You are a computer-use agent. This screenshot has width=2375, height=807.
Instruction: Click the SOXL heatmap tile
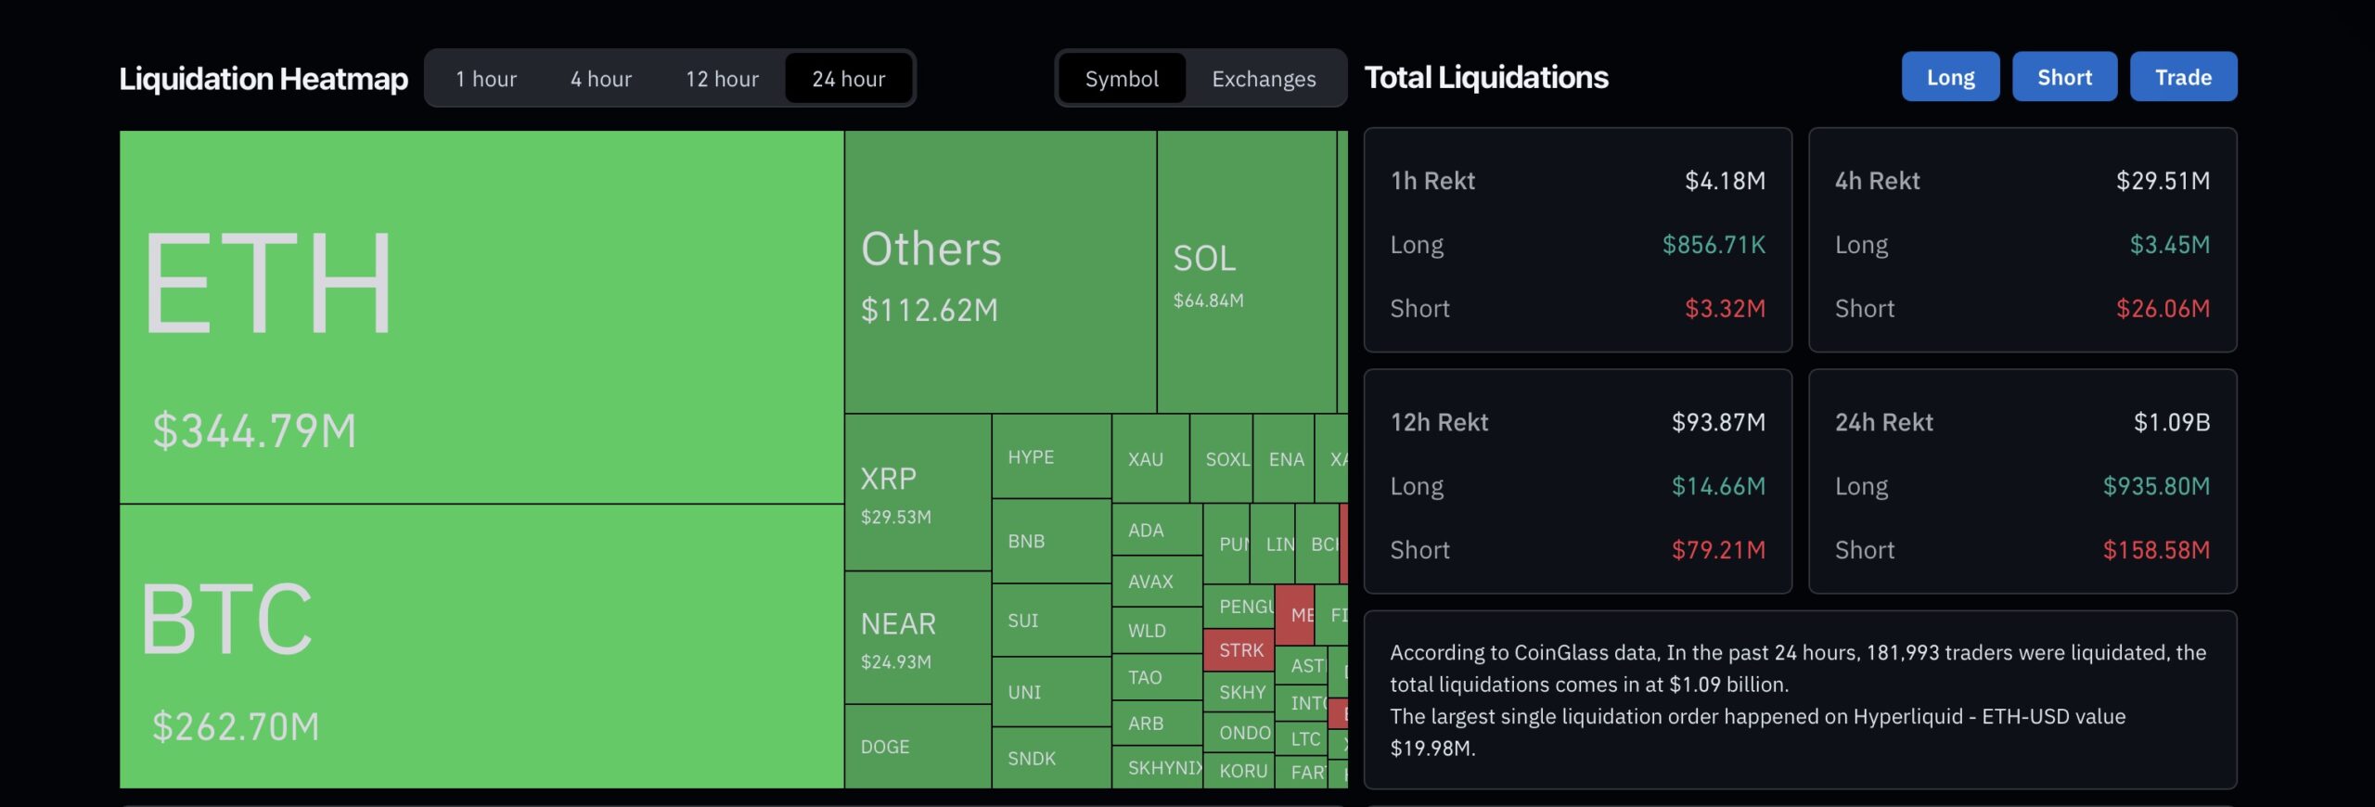[x=1221, y=458]
